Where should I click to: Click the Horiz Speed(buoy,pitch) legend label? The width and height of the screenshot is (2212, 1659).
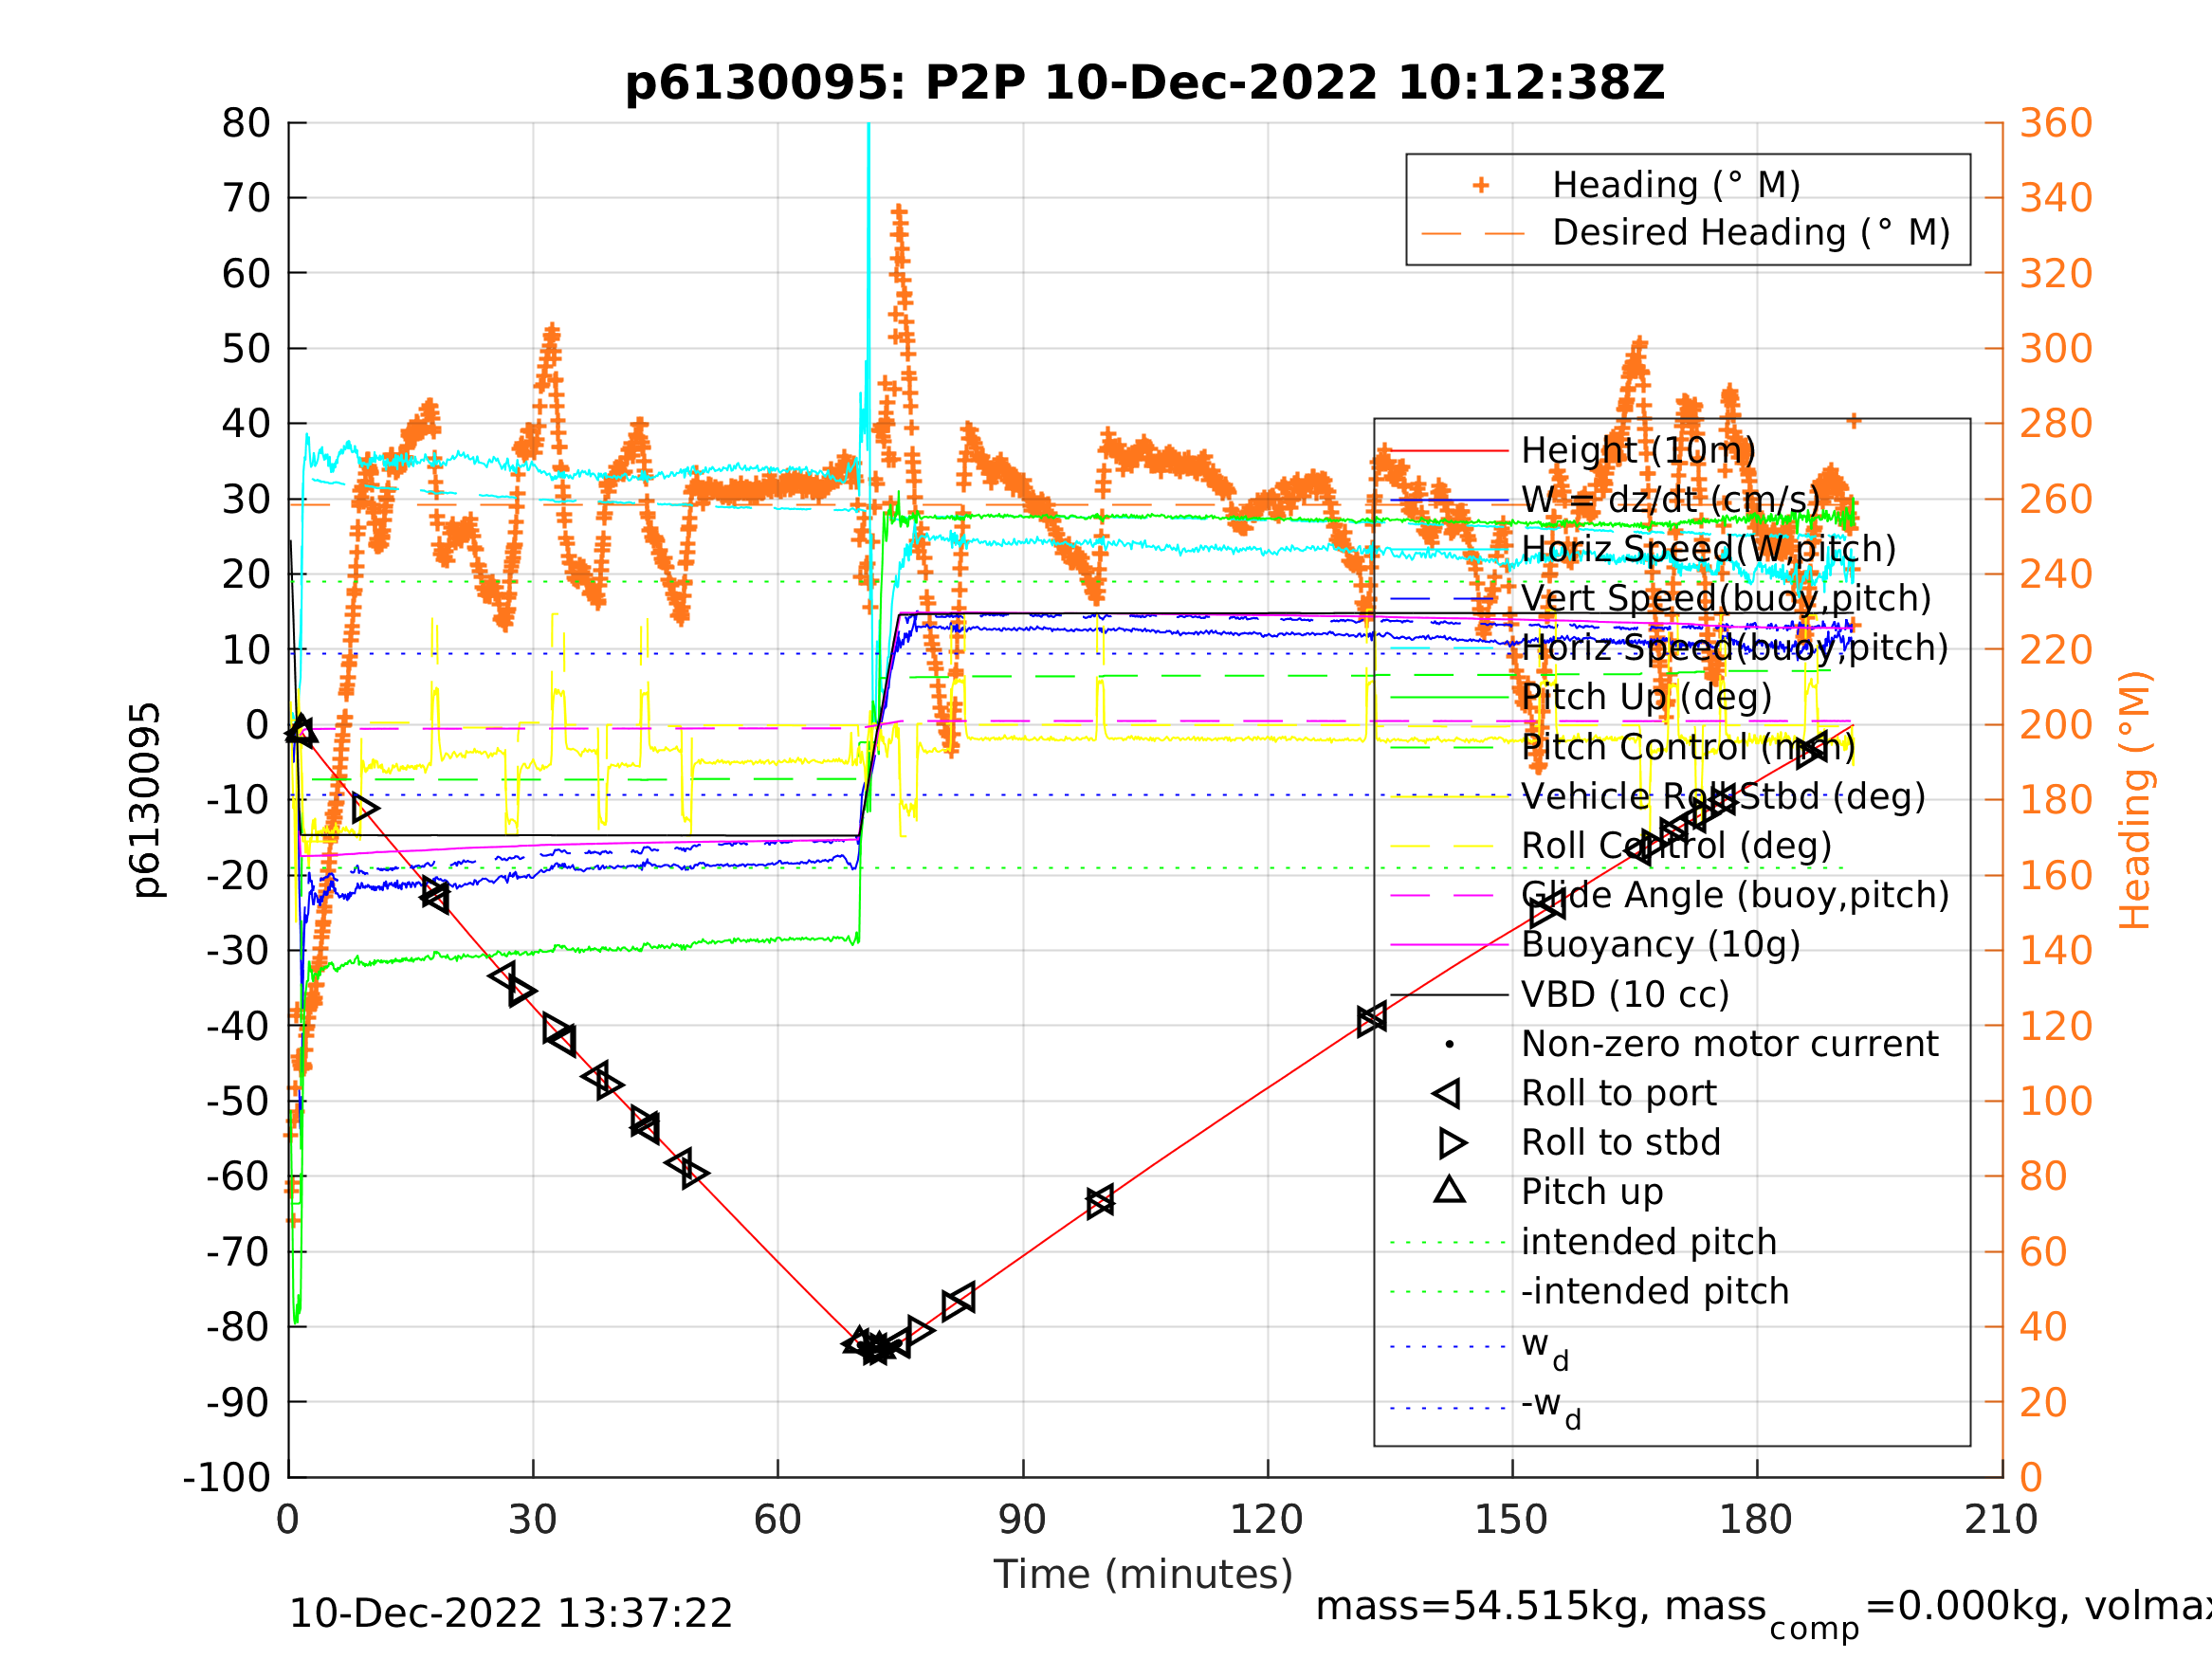click(x=1735, y=648)
